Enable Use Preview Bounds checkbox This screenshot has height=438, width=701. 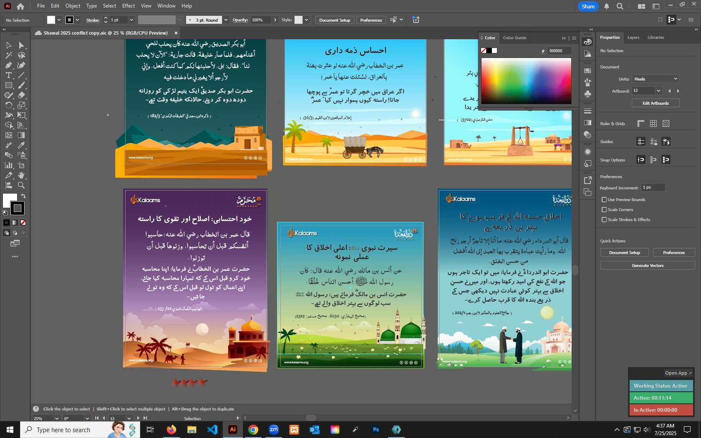click(x=604, y=200)
